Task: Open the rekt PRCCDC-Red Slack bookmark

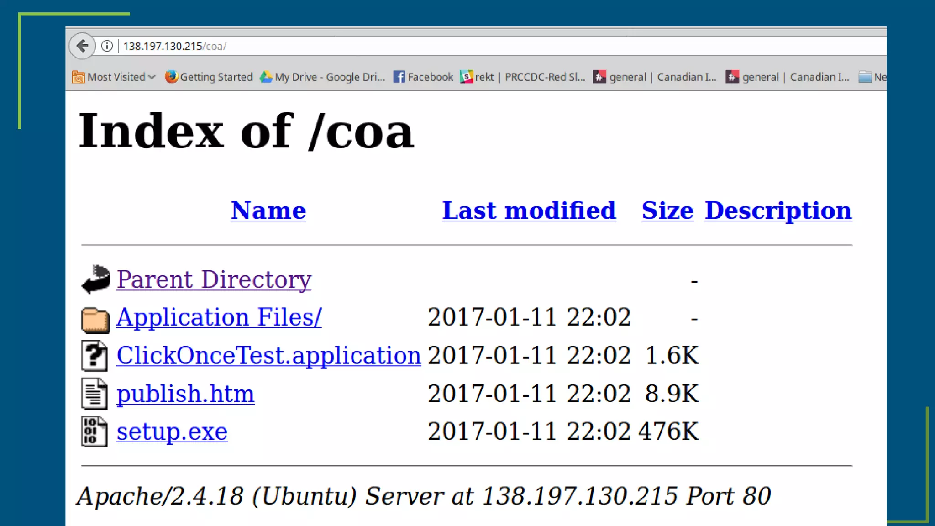Action: click(523, 77)
